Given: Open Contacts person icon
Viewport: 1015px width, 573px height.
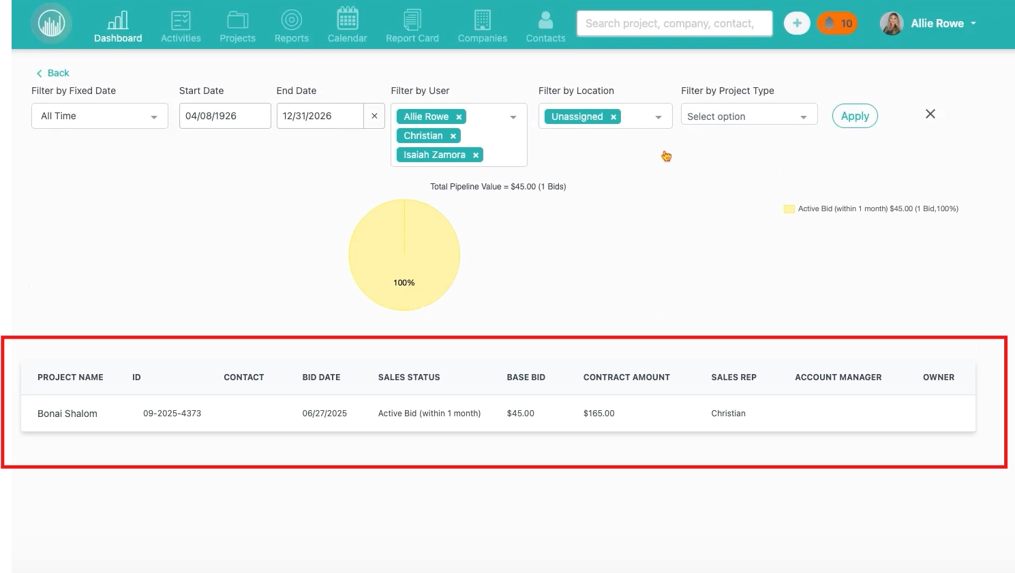Looking at the screenshot, I should [545, 21].
